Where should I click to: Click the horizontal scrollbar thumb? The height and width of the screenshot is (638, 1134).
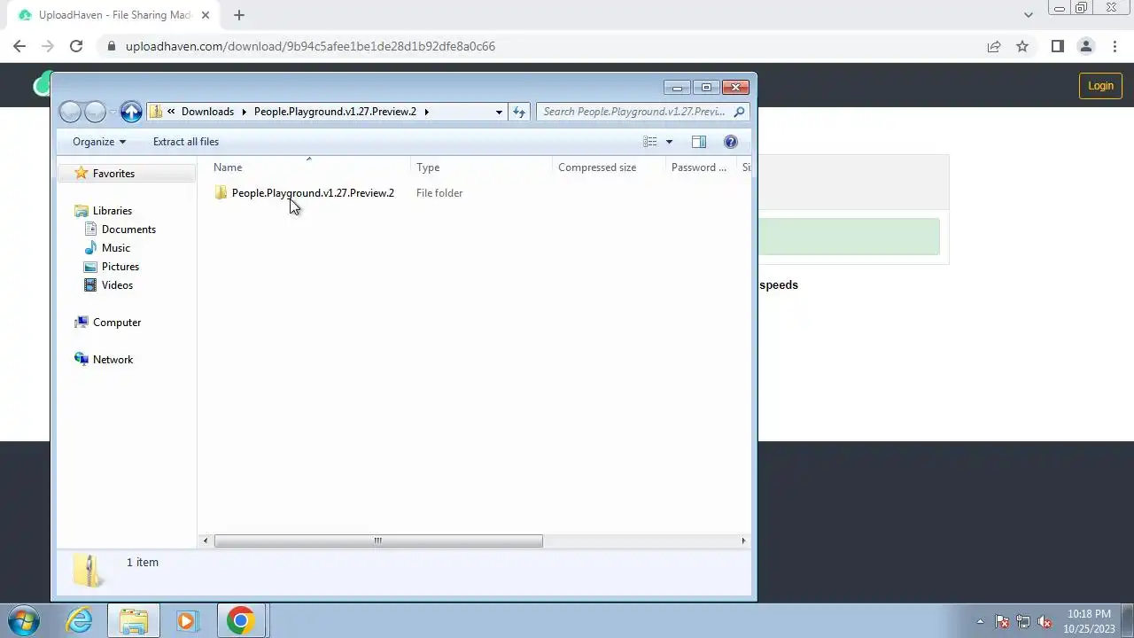378,541
